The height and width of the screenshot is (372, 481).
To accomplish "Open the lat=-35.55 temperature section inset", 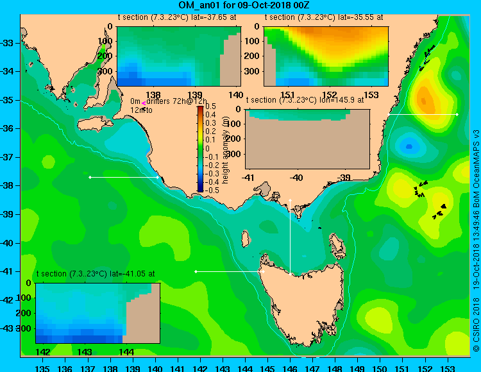I will click(326, 56).
